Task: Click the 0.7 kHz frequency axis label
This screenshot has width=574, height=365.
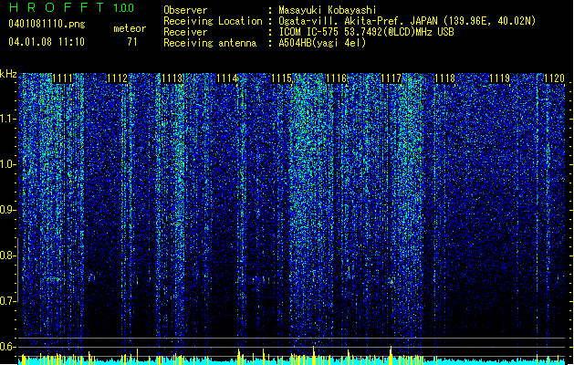Action: point(8,301)
